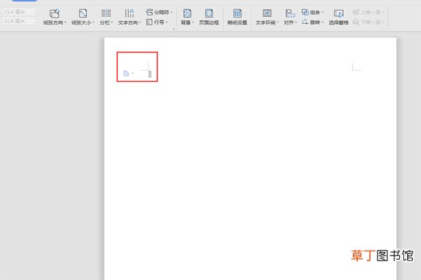421x280 pixels.
Task: Expand the 纸张大小 dropdown arrow
Action: click(x=93, y=22)
